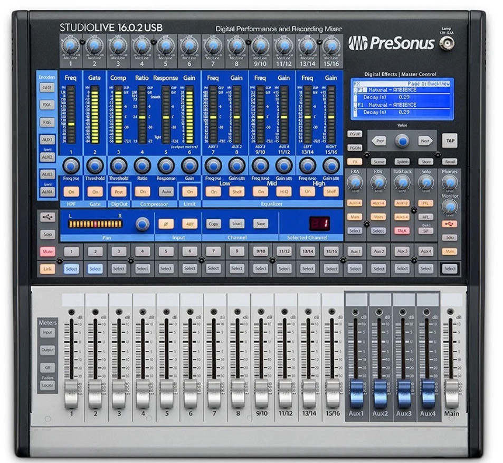Click the 12V lamp socket by the PreSonus logo
The height and width of the screenshot is (463, 503).
(447, 43)
